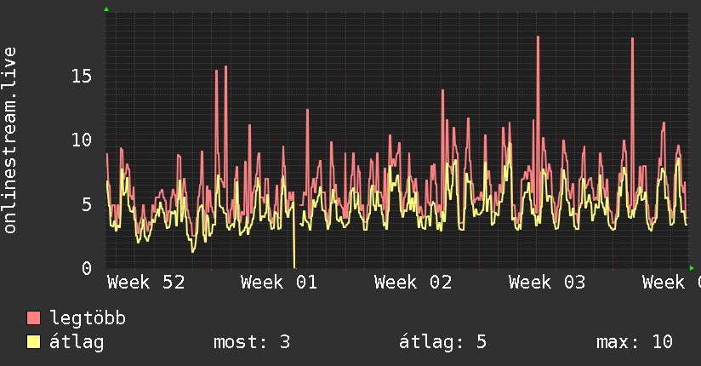
Task: Click the yellow átlag legend color swatch
Action: point(33,342)
